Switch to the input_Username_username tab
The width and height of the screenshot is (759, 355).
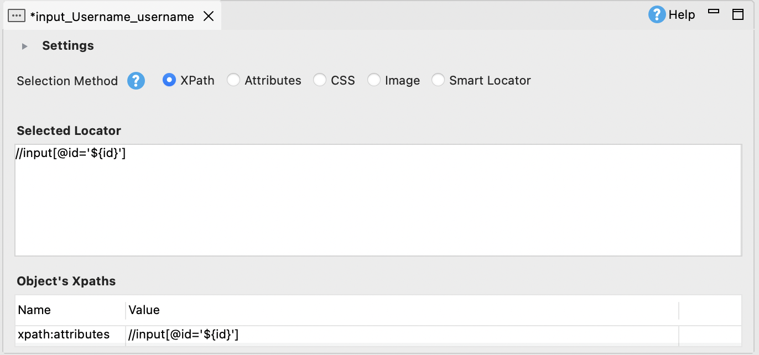(112, 17)
